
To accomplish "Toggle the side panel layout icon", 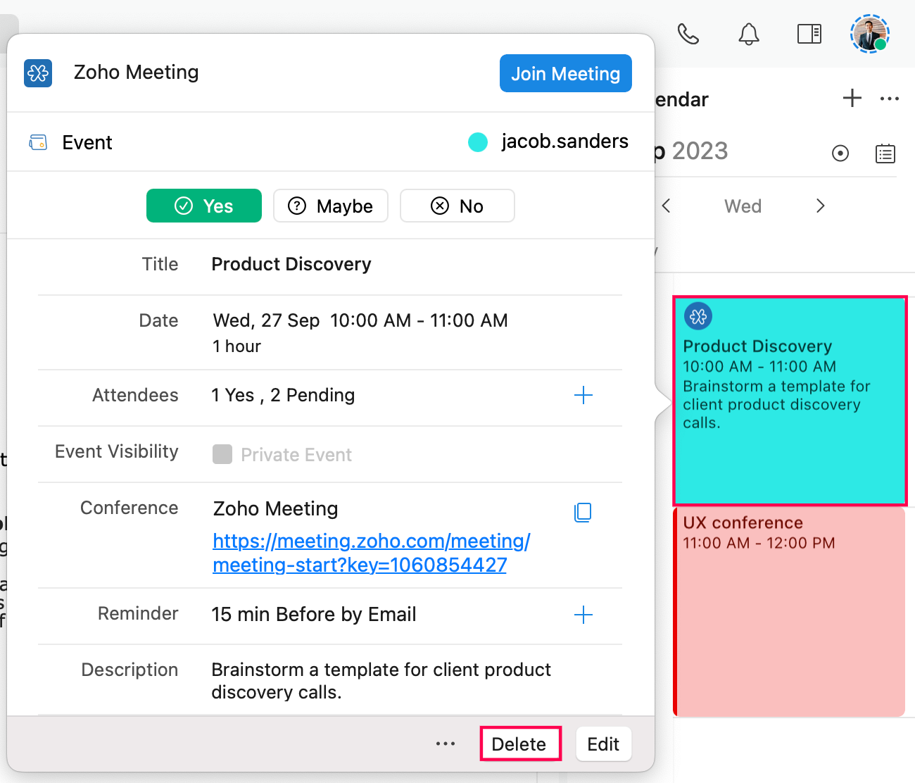I will (809, 34).
